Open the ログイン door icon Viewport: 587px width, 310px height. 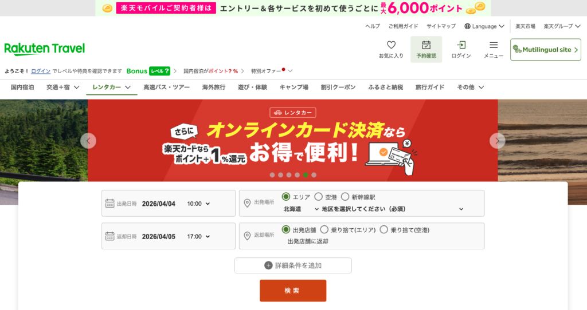[461, 45]
